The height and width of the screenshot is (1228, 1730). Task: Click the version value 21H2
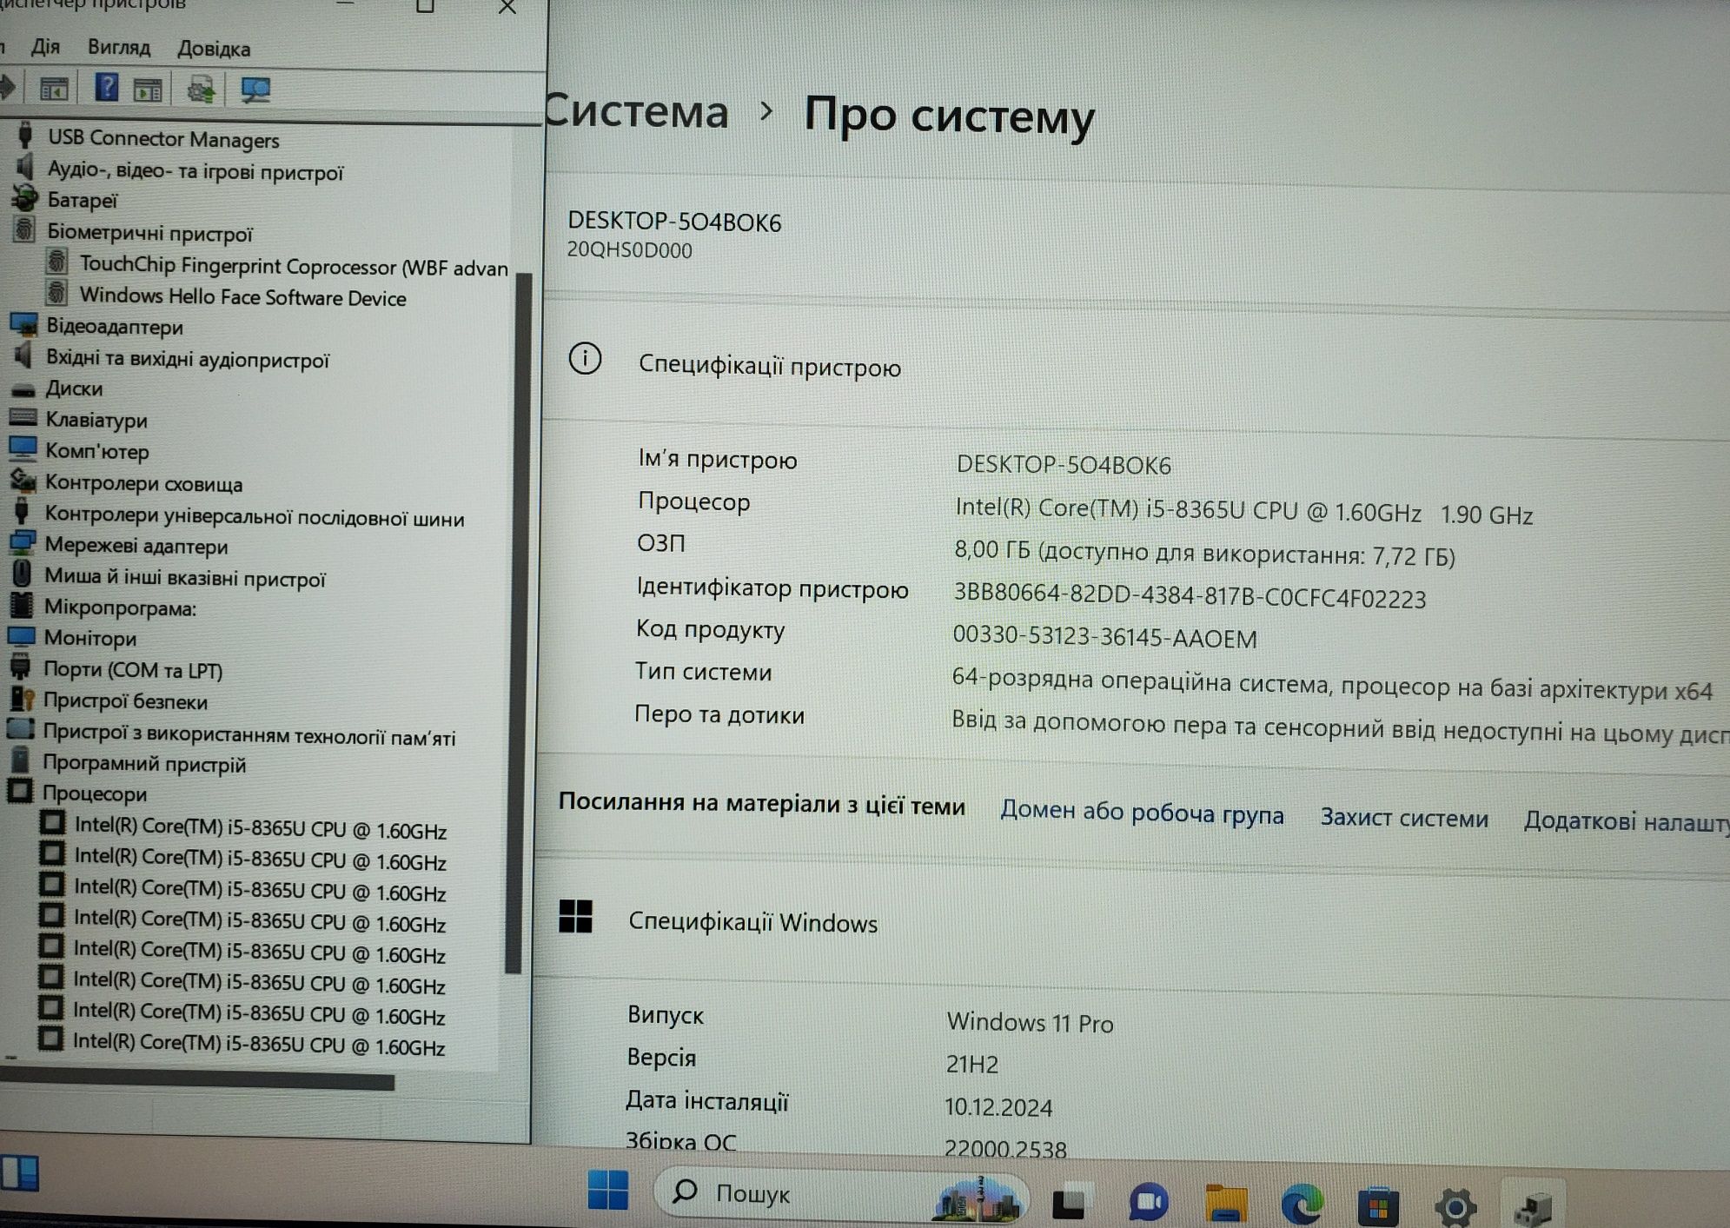(971, 1064)
